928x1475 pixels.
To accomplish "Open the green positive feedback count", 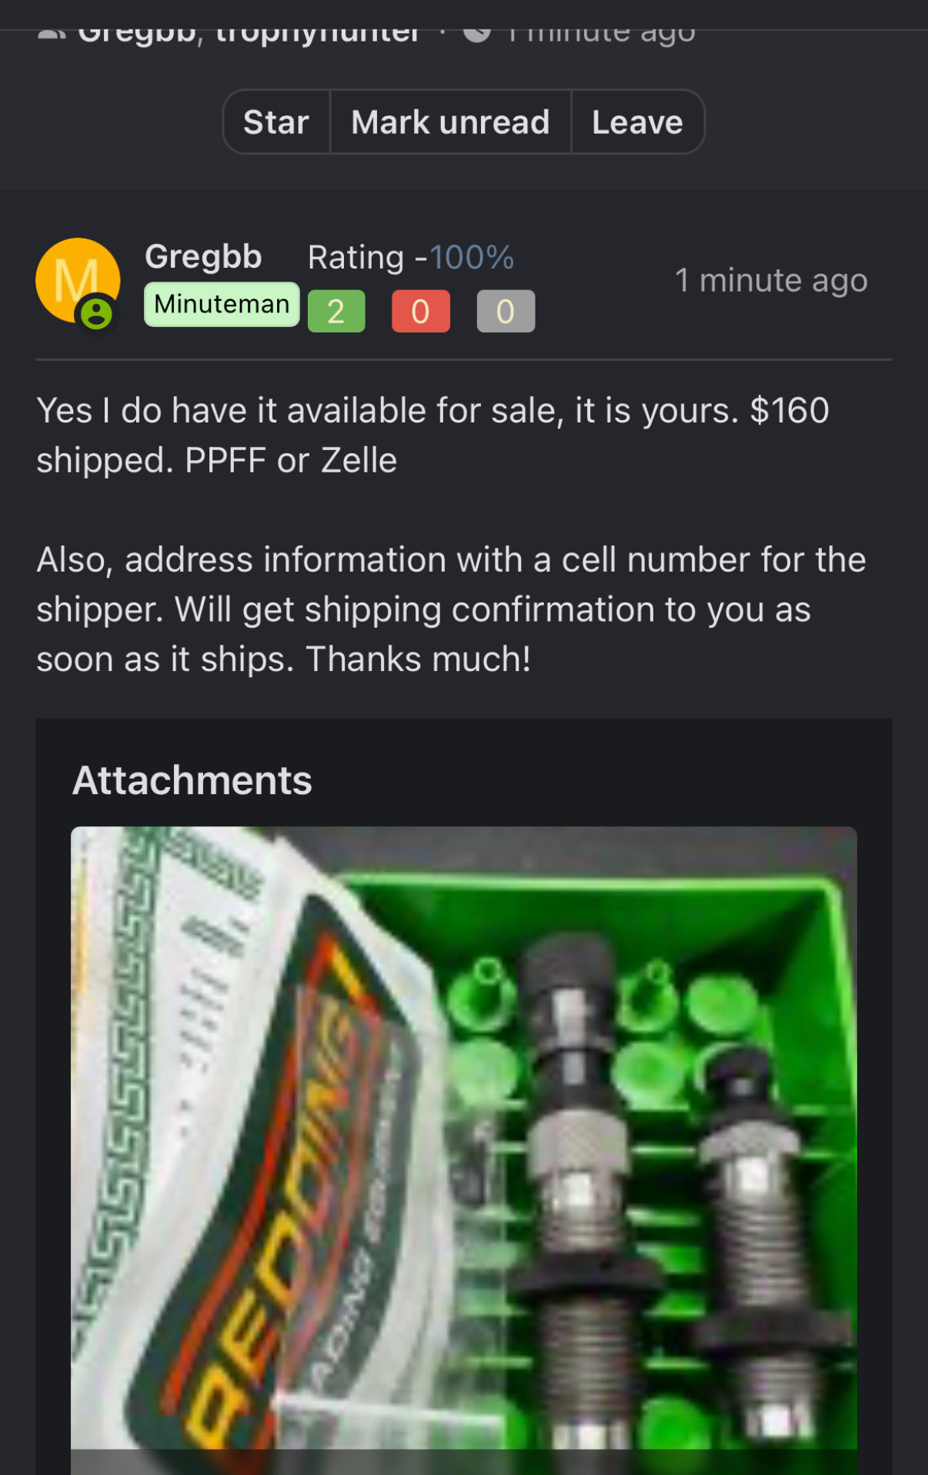I will 336,312.
